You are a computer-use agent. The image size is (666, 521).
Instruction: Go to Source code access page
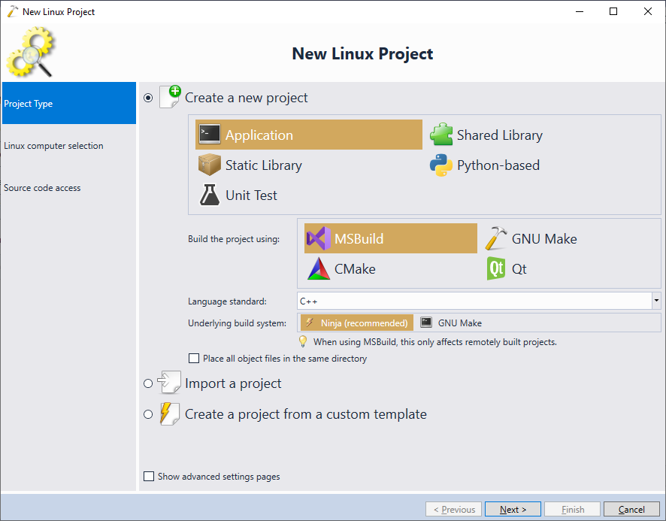tap(69, 187)
